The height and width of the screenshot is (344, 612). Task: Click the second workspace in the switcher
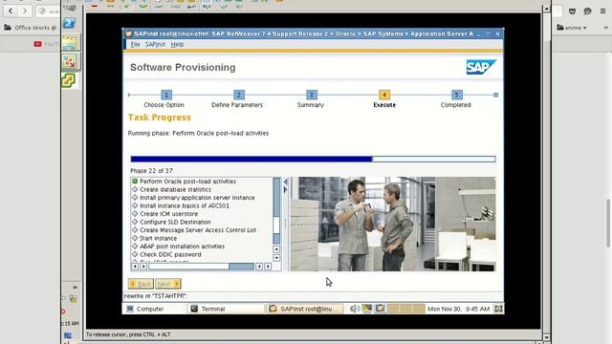[406, 309]
